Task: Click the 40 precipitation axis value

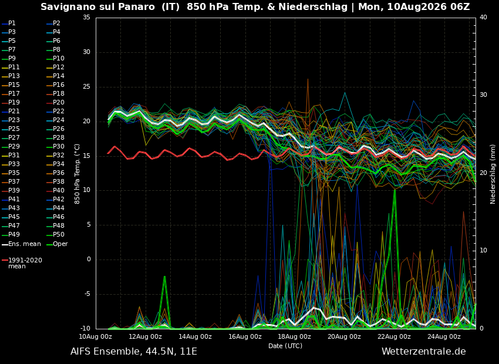Action: [483, 18]
